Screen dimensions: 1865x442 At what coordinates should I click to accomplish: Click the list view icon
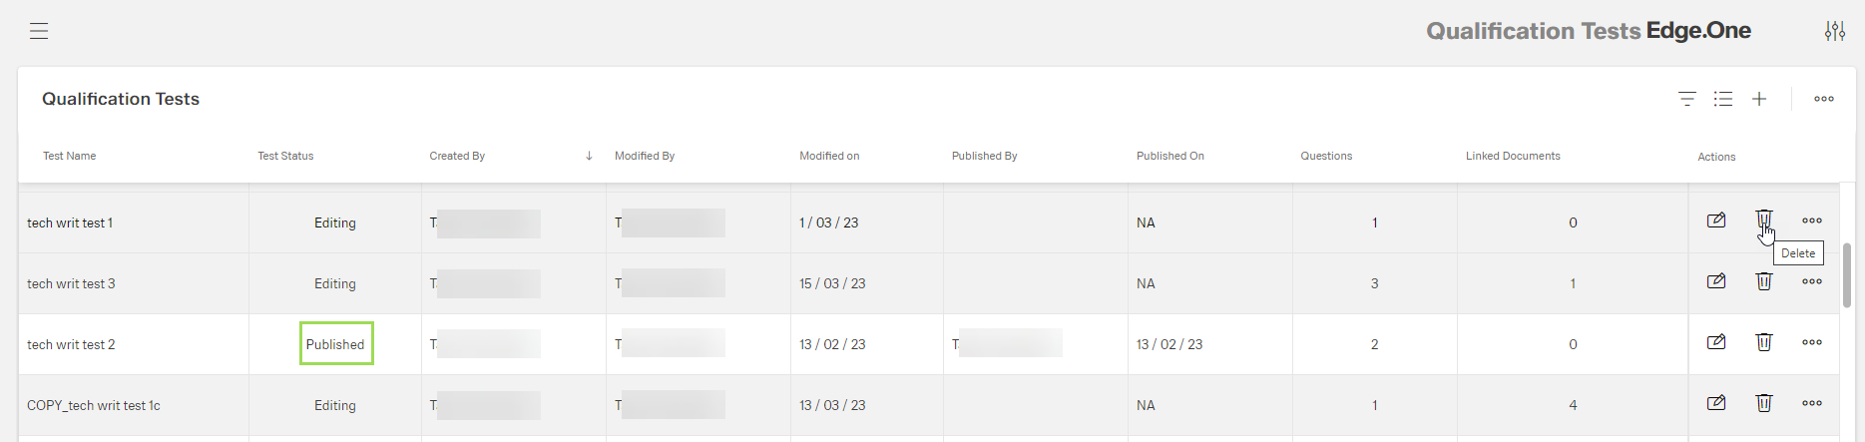1723,99
